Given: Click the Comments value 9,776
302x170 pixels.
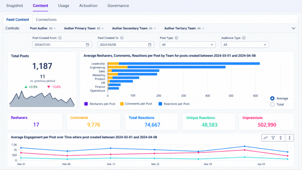Looking at the screenshot, I should [x=94, y=125].
